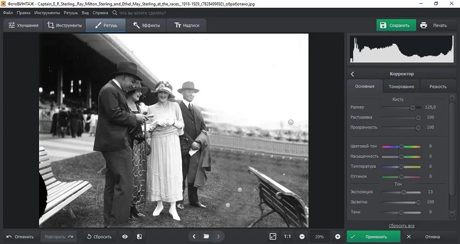Screen dimensions: 460x244
Task: Select the Тонирование tab
Action: click(x=401, y=86)
